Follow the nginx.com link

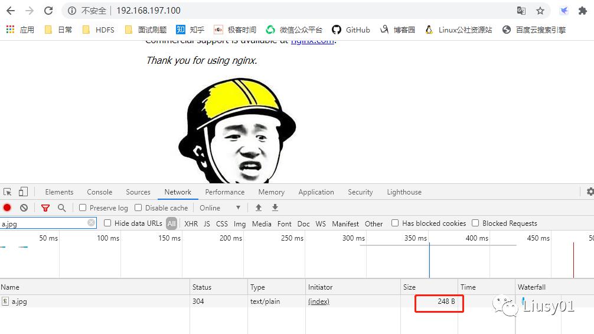pyautogui.click(x=312, y=41)
